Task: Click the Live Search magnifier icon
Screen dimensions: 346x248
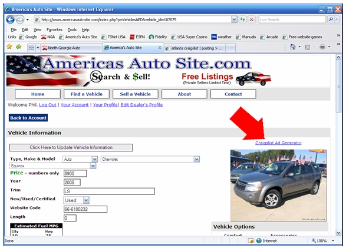Action: (x=331, y=19)
